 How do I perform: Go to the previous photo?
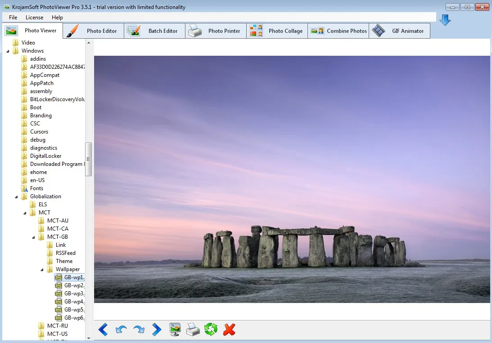pyautogui.click(x=103, y=330)
